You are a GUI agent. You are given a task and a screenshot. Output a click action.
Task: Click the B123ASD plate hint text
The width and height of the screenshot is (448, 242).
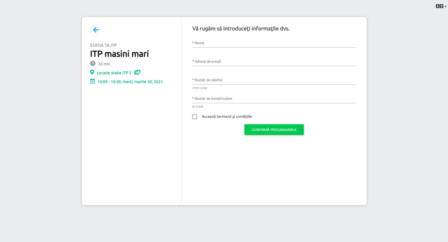tap(198, 107)
